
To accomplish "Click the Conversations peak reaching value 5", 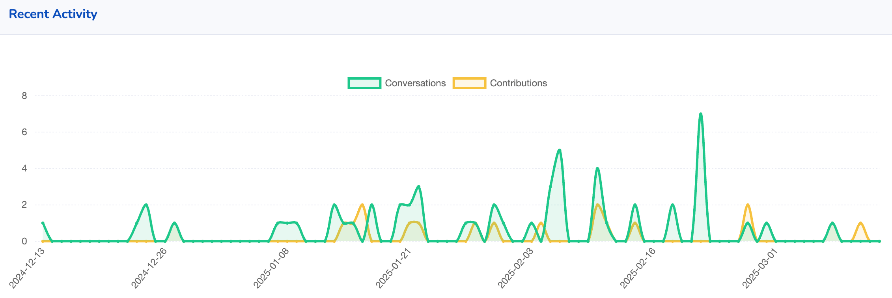I will tap(560, 150).
